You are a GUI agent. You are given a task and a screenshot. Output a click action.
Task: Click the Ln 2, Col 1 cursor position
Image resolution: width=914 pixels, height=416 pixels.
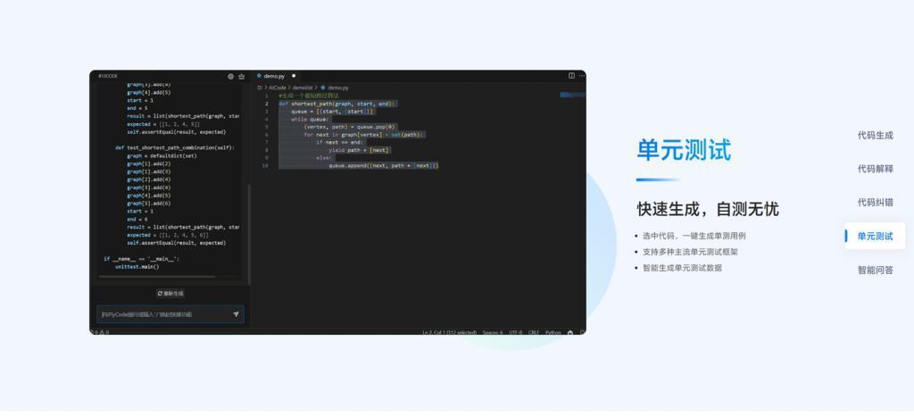[449, 332]
